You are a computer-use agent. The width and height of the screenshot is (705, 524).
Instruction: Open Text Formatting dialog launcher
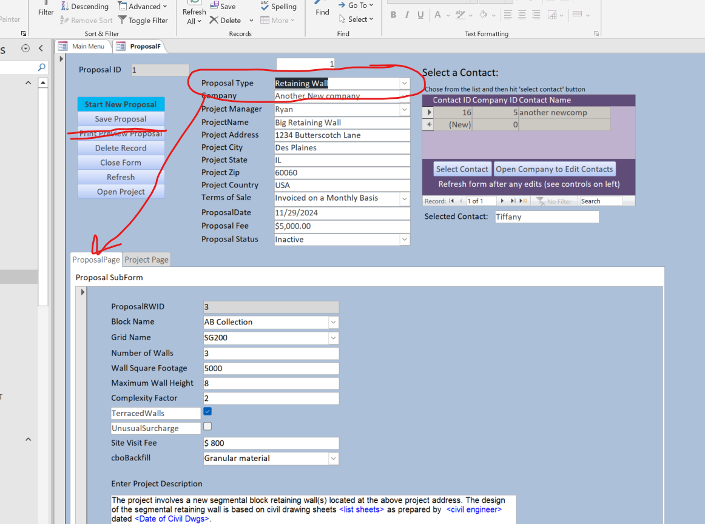[596, 33]
